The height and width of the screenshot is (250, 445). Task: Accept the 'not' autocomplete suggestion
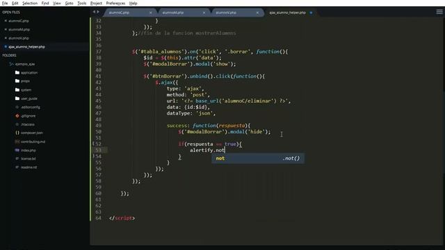pyautogui.click(x=258, y=158)
